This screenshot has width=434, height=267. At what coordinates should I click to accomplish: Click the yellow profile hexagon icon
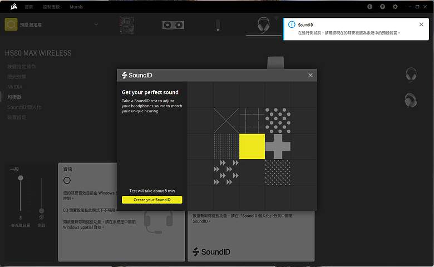pyautogui.click(x=11, y=24)
